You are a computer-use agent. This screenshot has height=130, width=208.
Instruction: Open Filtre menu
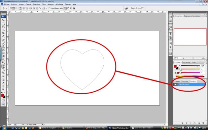pos(44,4)
